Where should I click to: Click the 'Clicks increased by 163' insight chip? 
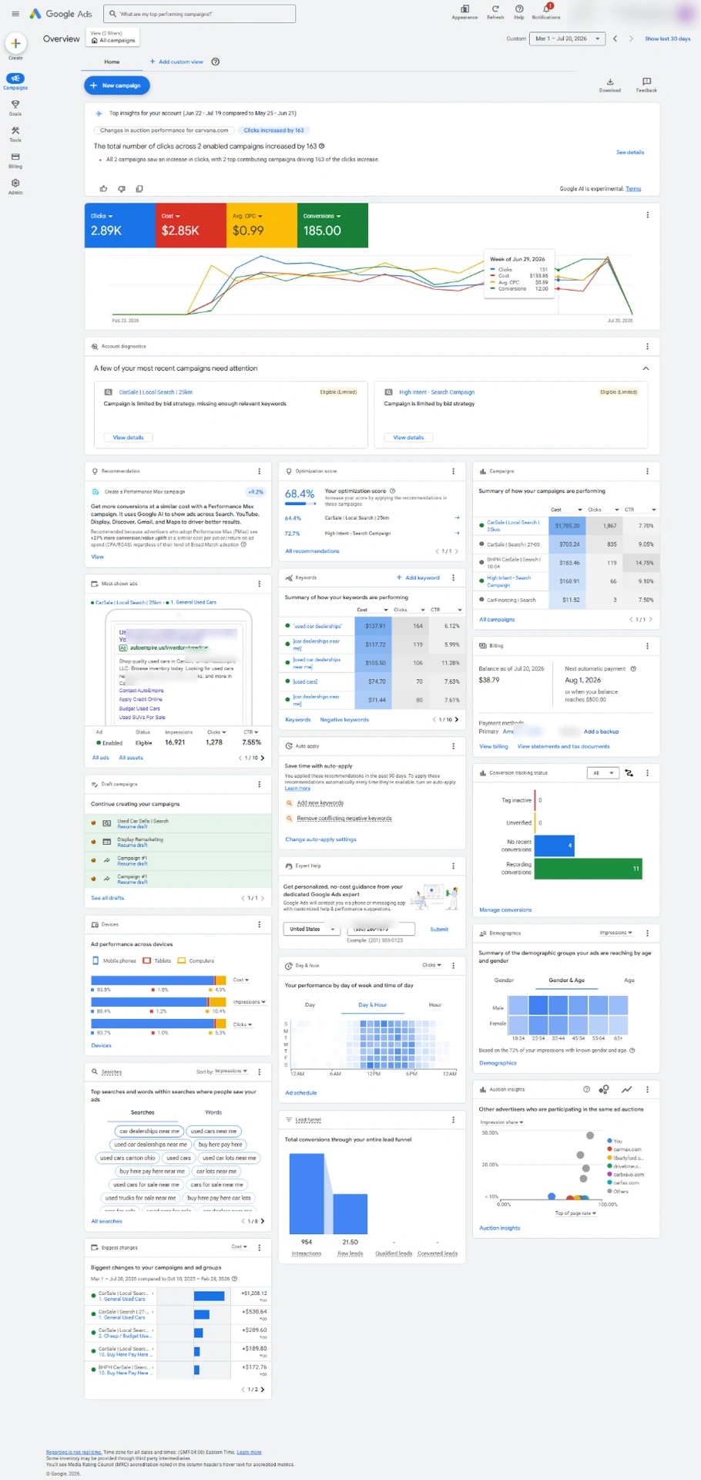pos(273,130)
